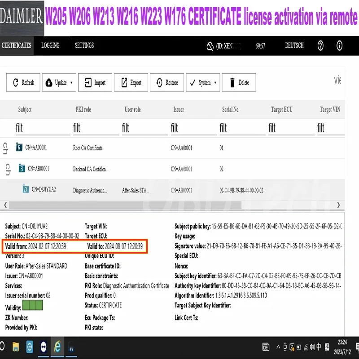Sort by the PKI role column header

pos(83,109)
